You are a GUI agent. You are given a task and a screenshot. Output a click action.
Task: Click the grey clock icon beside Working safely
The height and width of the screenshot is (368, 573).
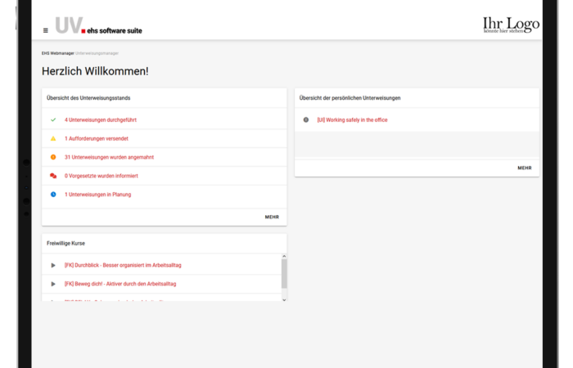coord(306,119)
